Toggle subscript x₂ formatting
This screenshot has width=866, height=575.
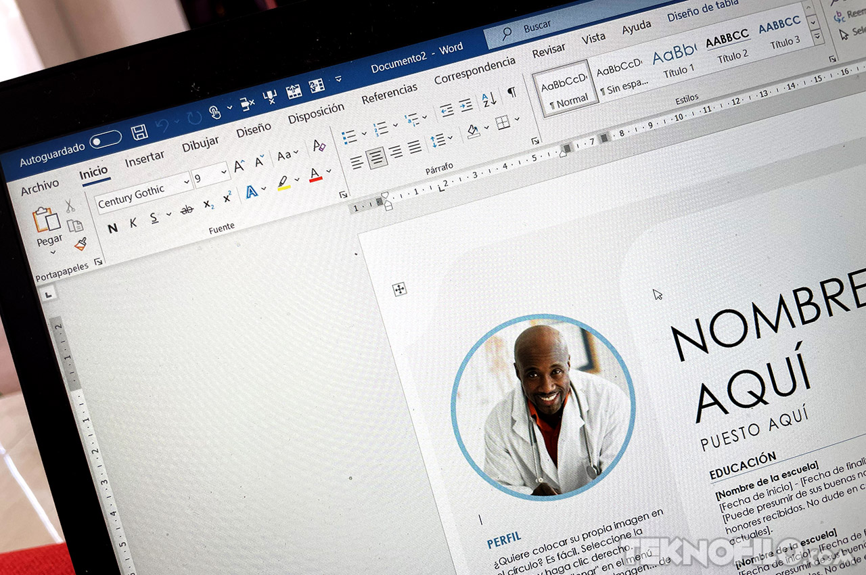(208, 204)
